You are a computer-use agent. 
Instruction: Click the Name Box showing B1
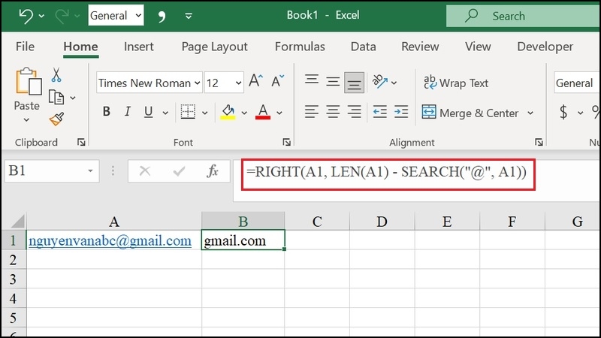52,171
